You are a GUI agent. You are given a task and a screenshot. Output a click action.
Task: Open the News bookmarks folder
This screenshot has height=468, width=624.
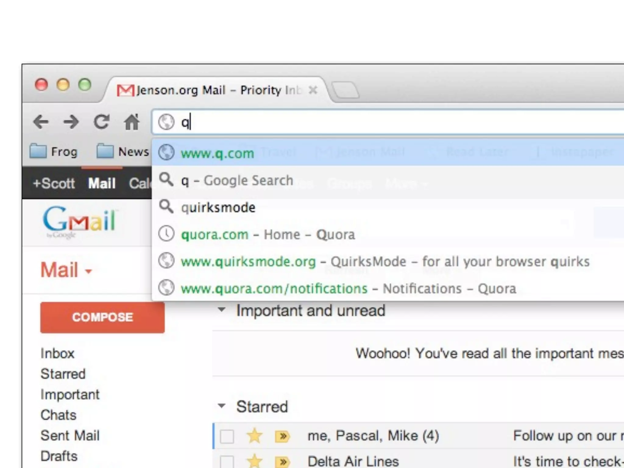[x=123, y=151]
